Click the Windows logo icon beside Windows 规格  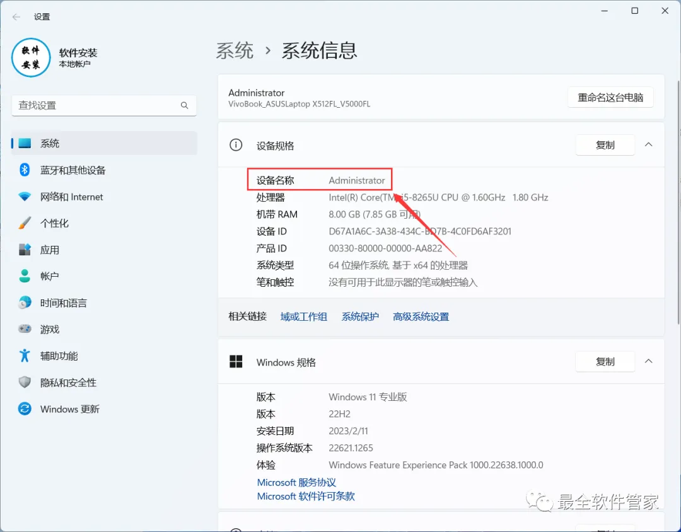click(x=236, y=361)
